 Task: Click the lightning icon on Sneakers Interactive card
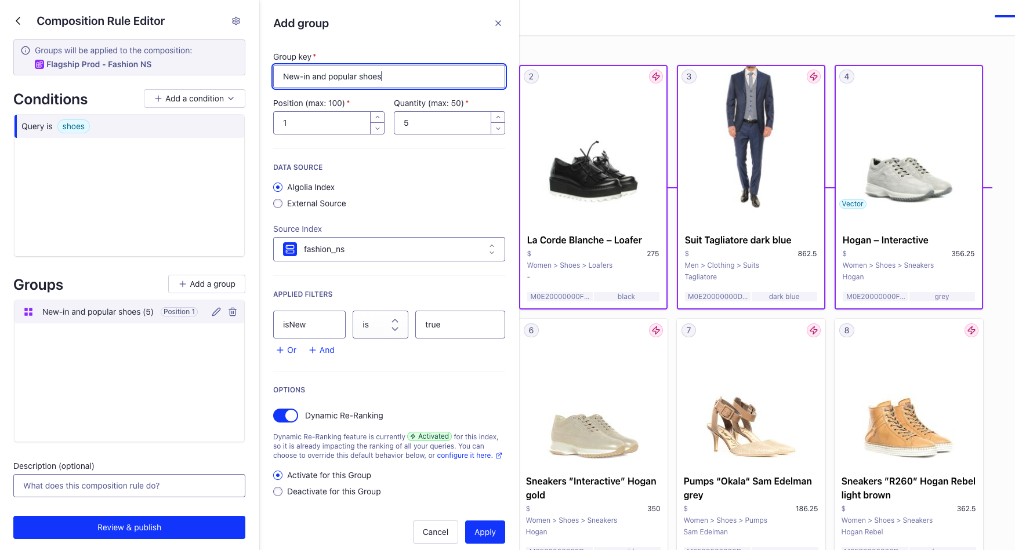[656, 330]
